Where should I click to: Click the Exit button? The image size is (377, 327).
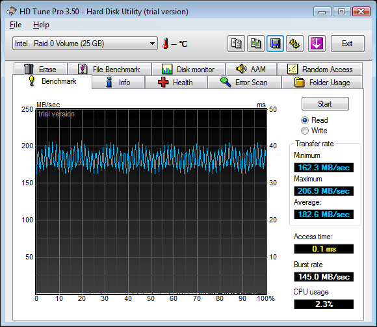[348, 44]
